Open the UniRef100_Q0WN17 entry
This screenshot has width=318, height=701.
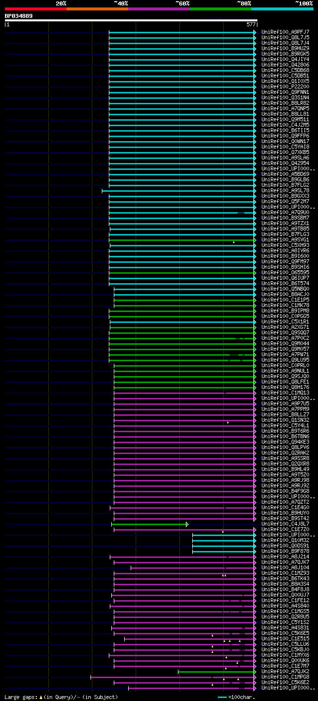[x=285, y=141]
